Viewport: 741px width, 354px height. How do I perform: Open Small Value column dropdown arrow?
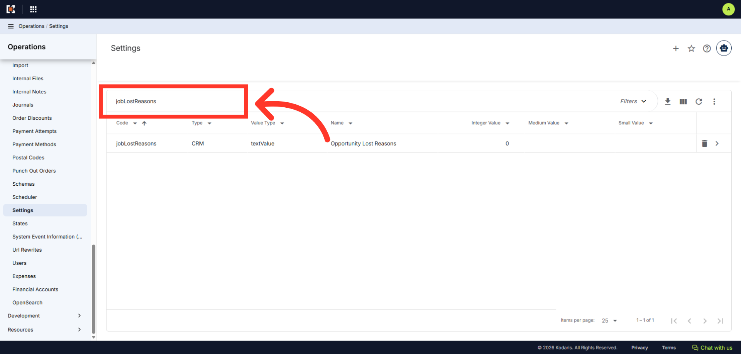[651, 124]
